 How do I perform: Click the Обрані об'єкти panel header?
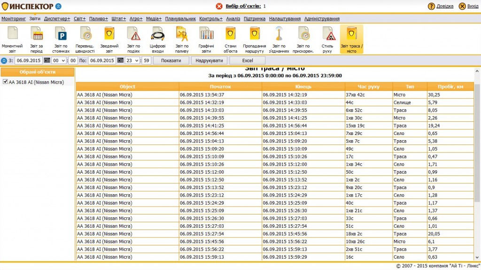38,72
